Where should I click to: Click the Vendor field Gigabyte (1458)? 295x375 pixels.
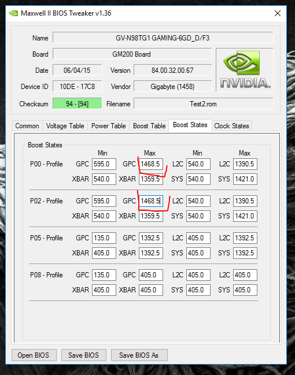click(172, 86)
